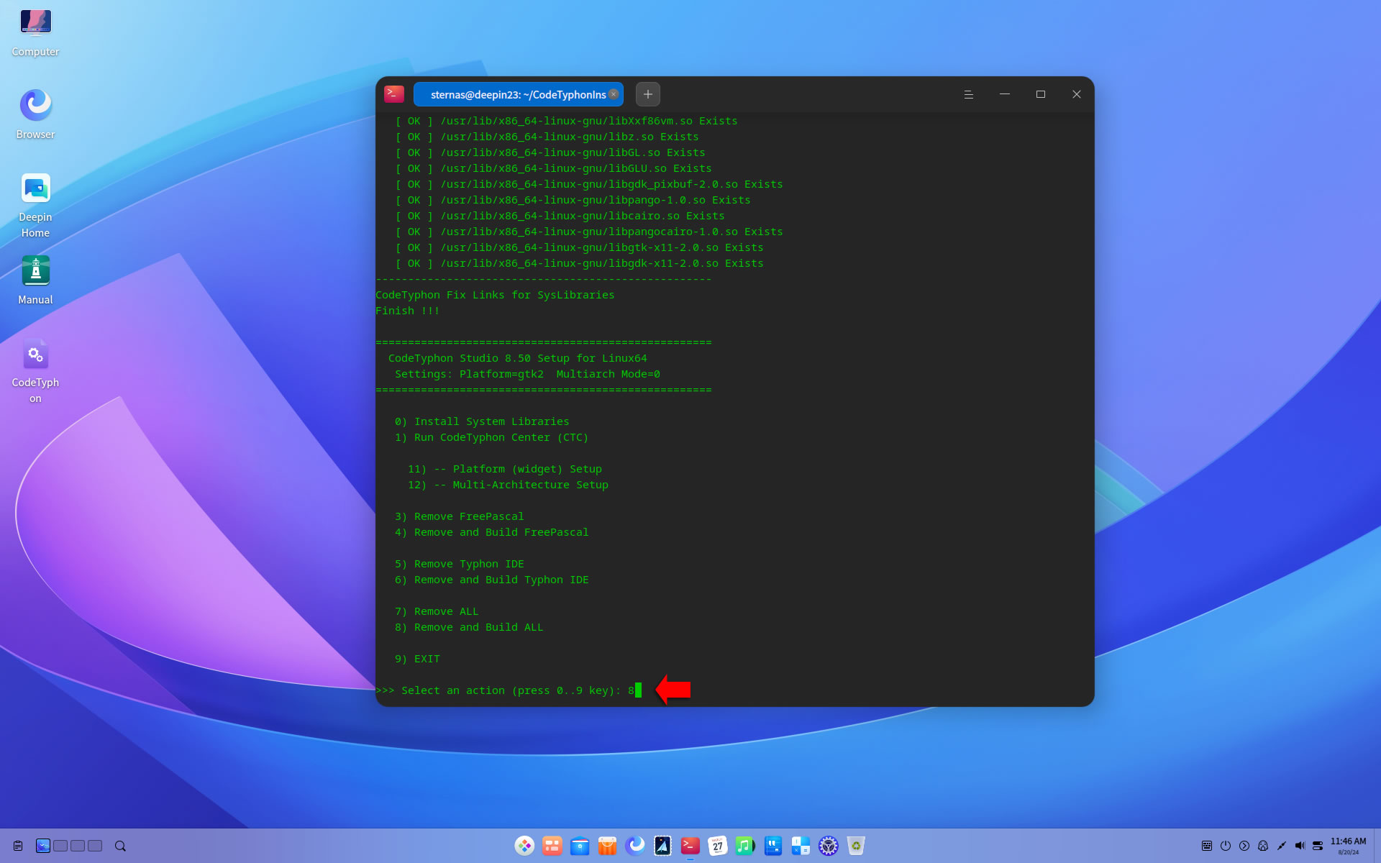
Task: Open the File Manager in the dock
Action: (580, 846)
